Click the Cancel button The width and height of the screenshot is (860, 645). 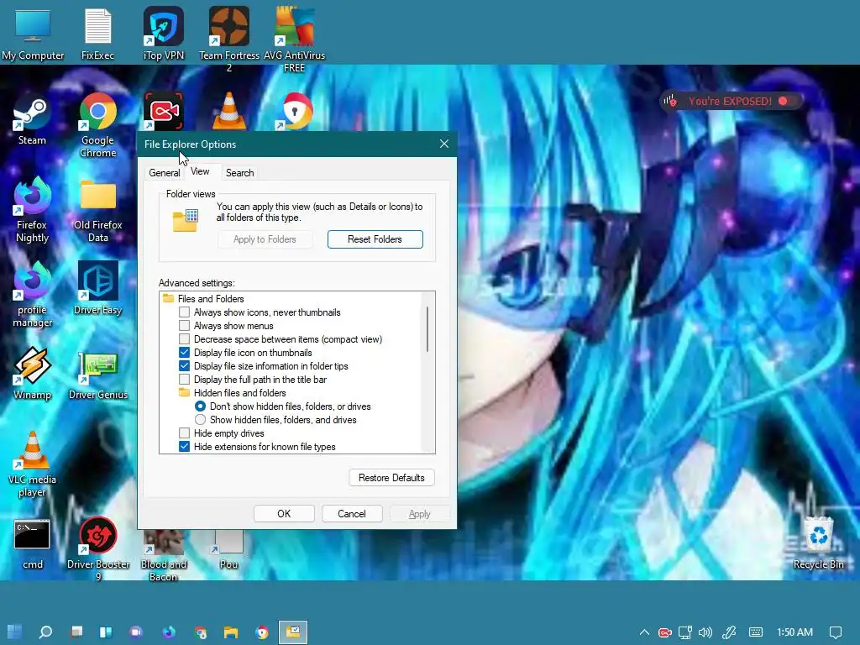[352, 514]
